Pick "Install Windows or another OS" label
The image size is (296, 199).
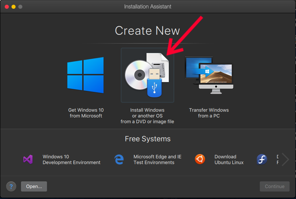147,116
